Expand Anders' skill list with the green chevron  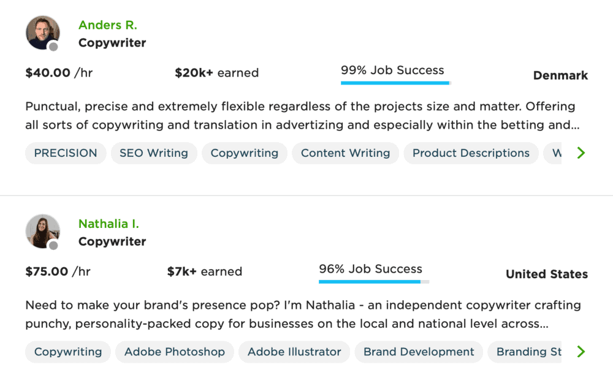[x=581, y=153]
